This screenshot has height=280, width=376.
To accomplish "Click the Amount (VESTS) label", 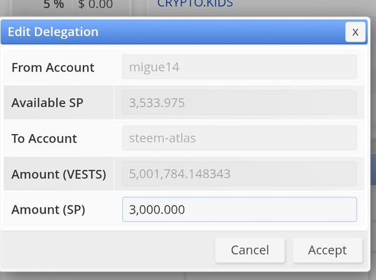I will 59,174.
